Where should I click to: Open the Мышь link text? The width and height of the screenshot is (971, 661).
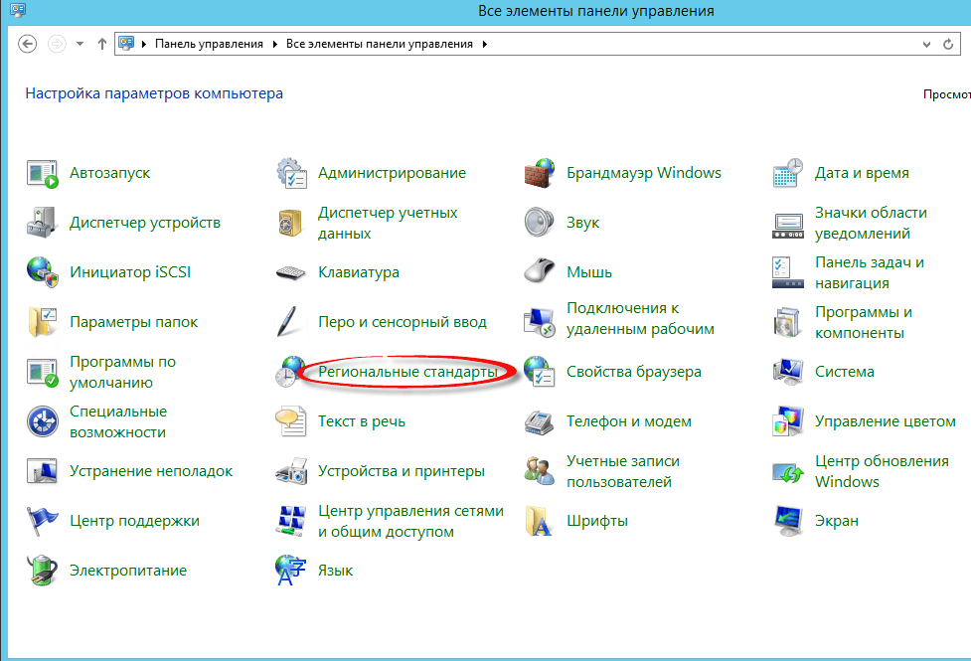pyautogui.click(x=589, y=272)
